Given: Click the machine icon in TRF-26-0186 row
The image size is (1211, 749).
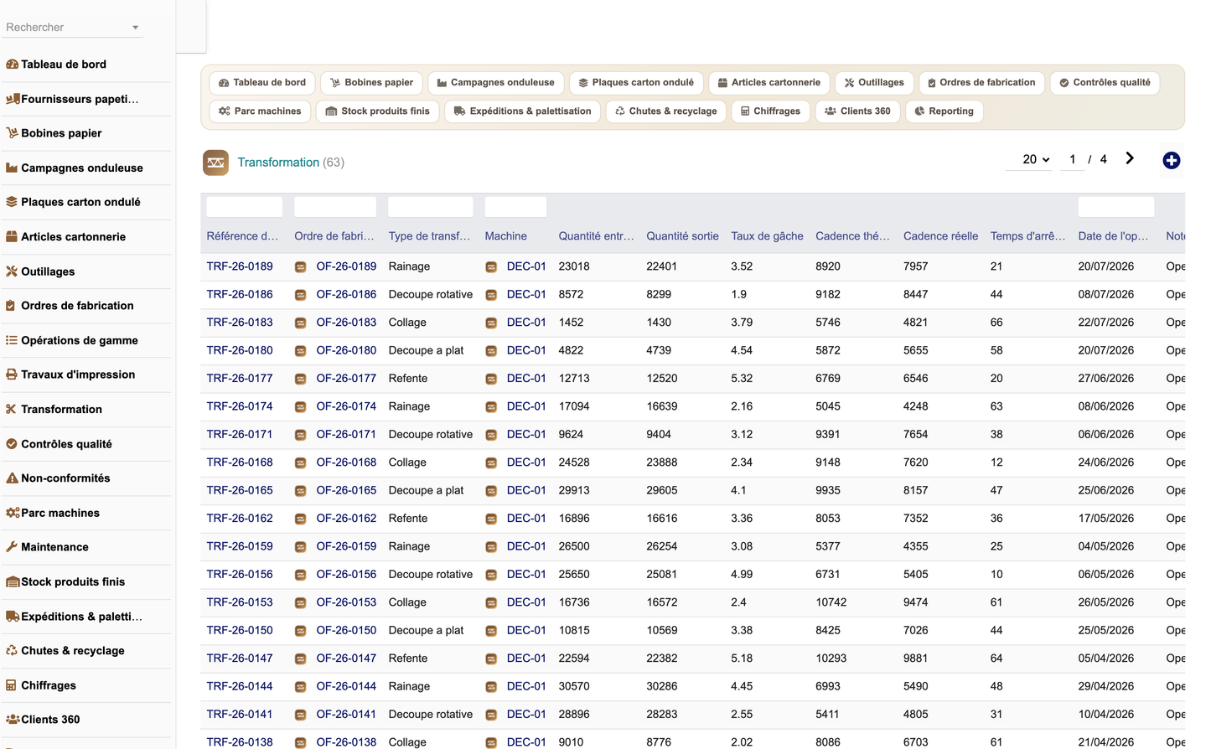Looking at the screenshot, I should (x=491, y=295).
